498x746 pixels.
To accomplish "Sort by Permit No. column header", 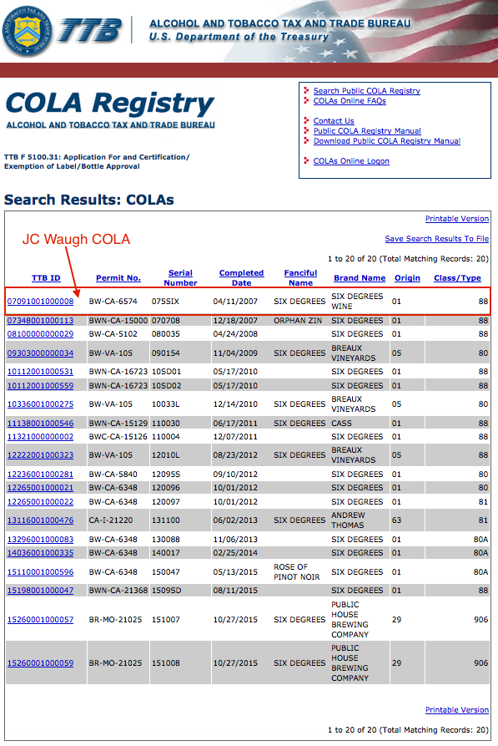I will (118, 278).
